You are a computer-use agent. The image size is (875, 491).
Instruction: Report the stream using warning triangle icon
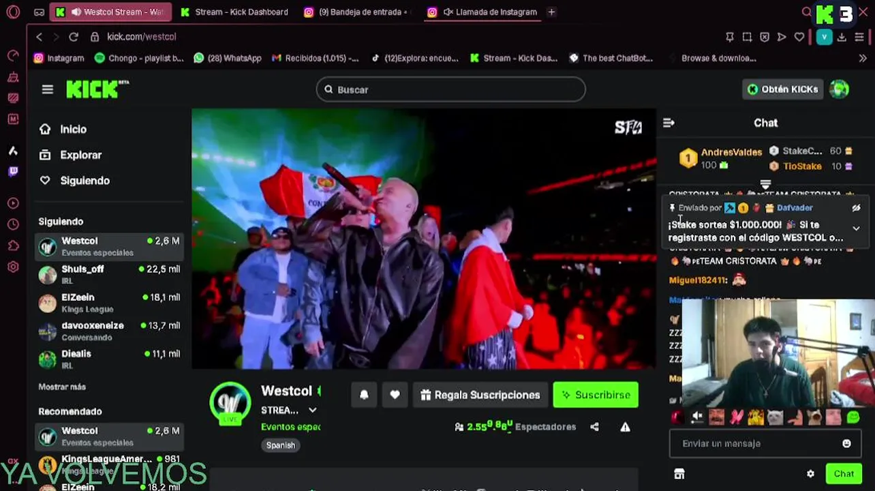coord(625,427)
